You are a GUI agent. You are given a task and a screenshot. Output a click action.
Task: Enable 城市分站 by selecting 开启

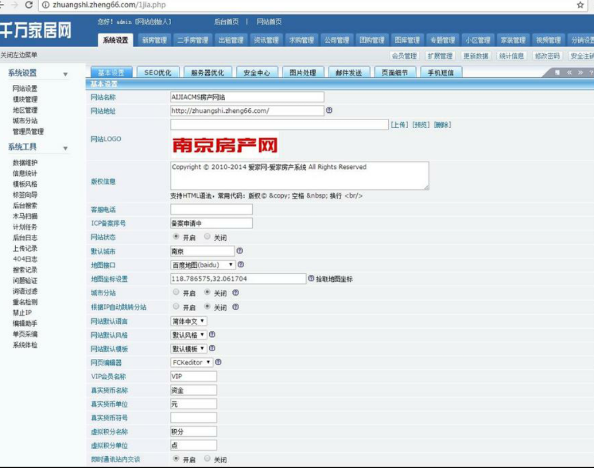[175, 292]
